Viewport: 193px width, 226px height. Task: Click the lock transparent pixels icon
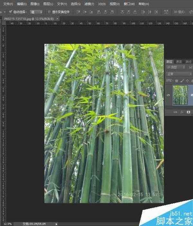coord(177,80)
